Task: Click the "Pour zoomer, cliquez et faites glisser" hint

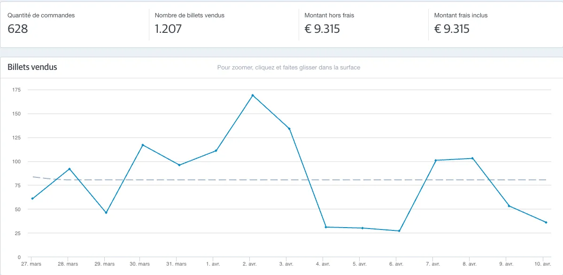Action: (x=289, y=68)
